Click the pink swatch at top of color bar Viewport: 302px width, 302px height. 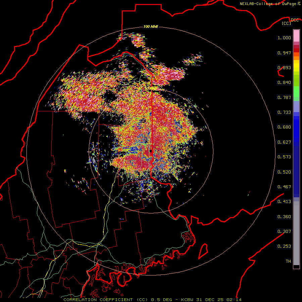[x=296, y=36]
